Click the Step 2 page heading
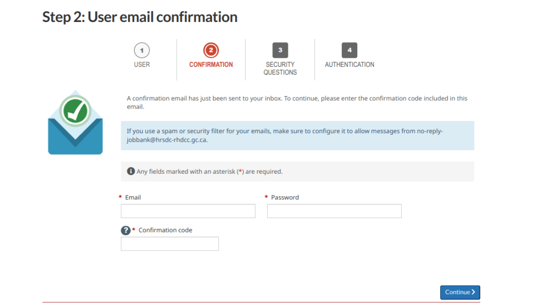The image size is (547, 303). (x=140, y=17)
